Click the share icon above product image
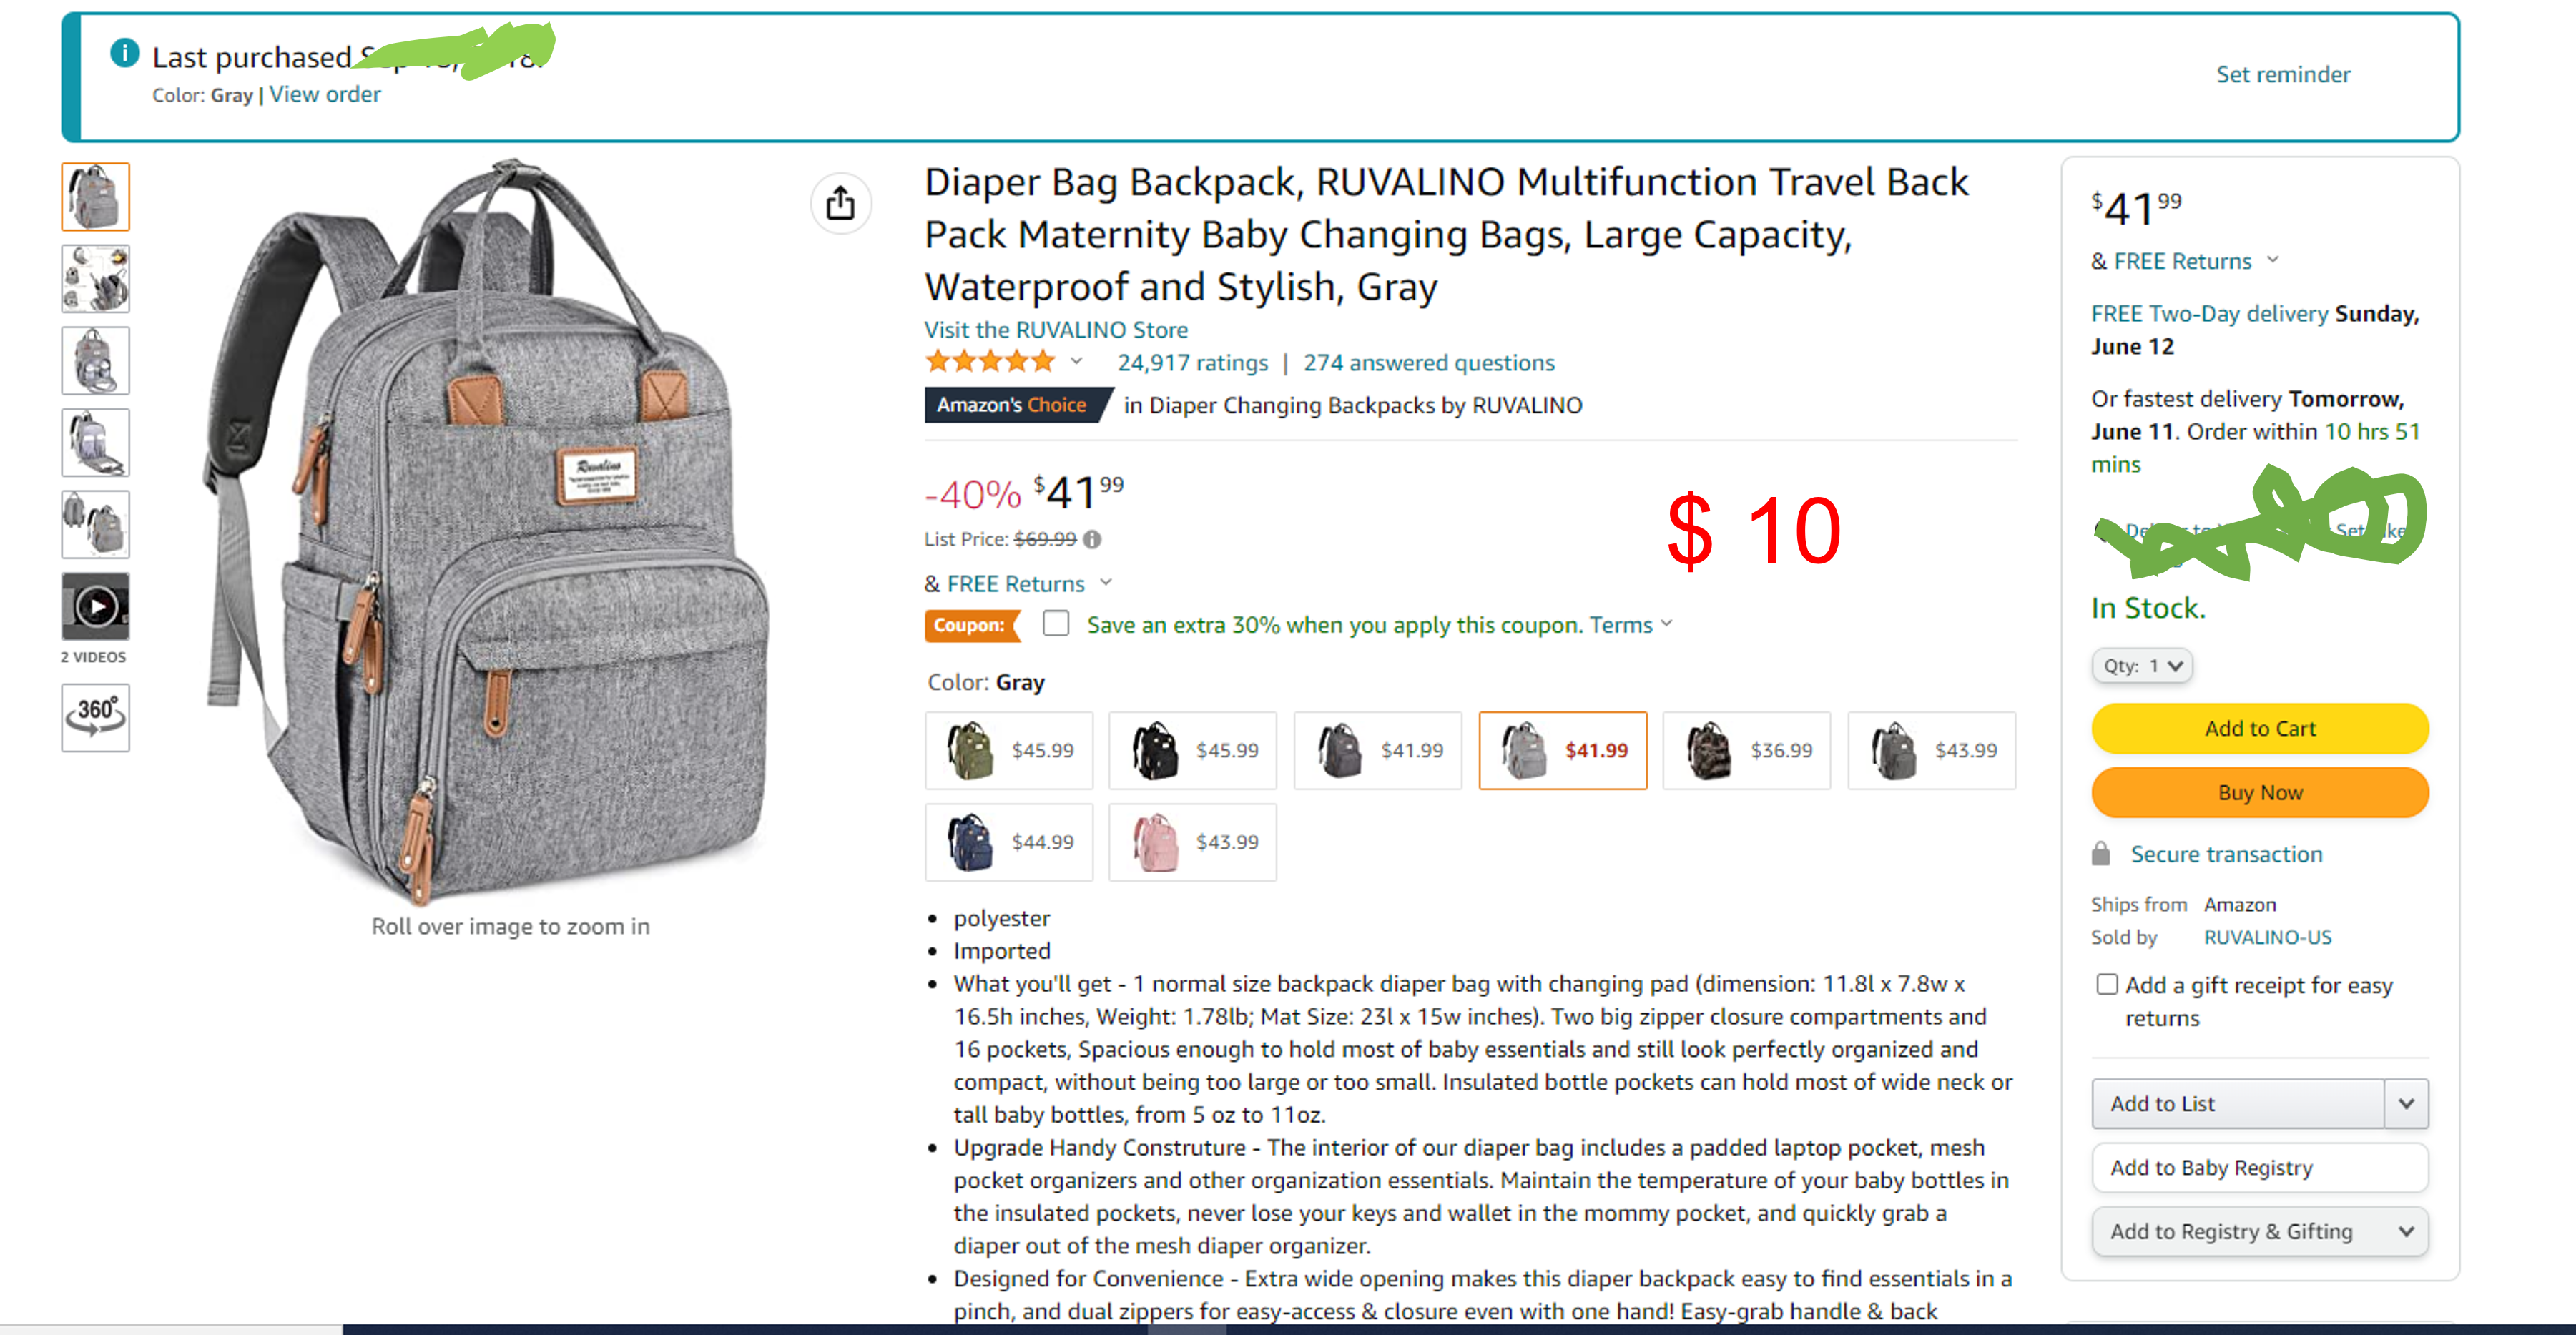 841,204
